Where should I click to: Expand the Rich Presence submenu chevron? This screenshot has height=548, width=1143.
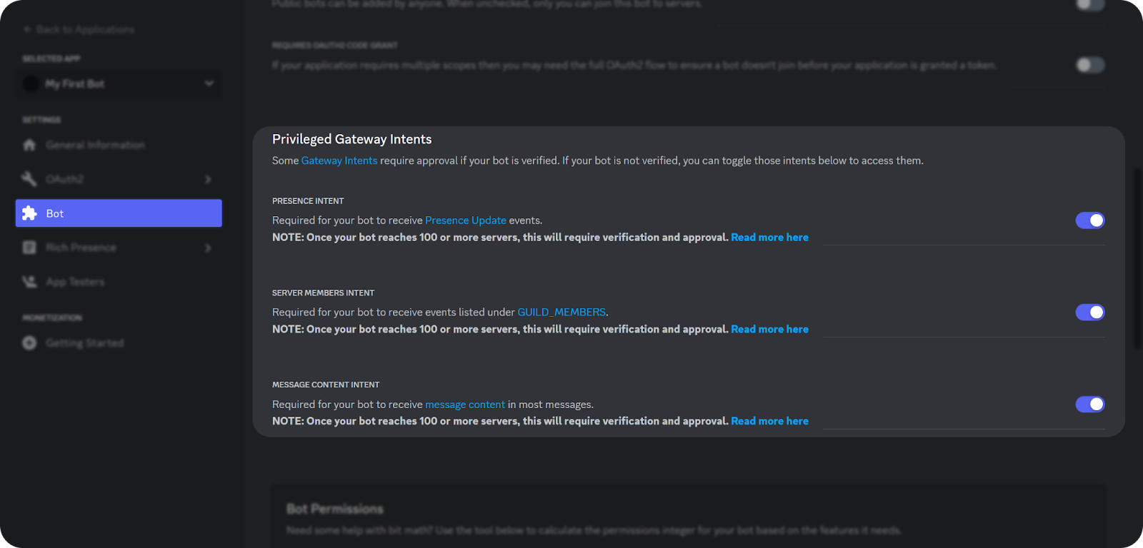click(x=208, y=248)
